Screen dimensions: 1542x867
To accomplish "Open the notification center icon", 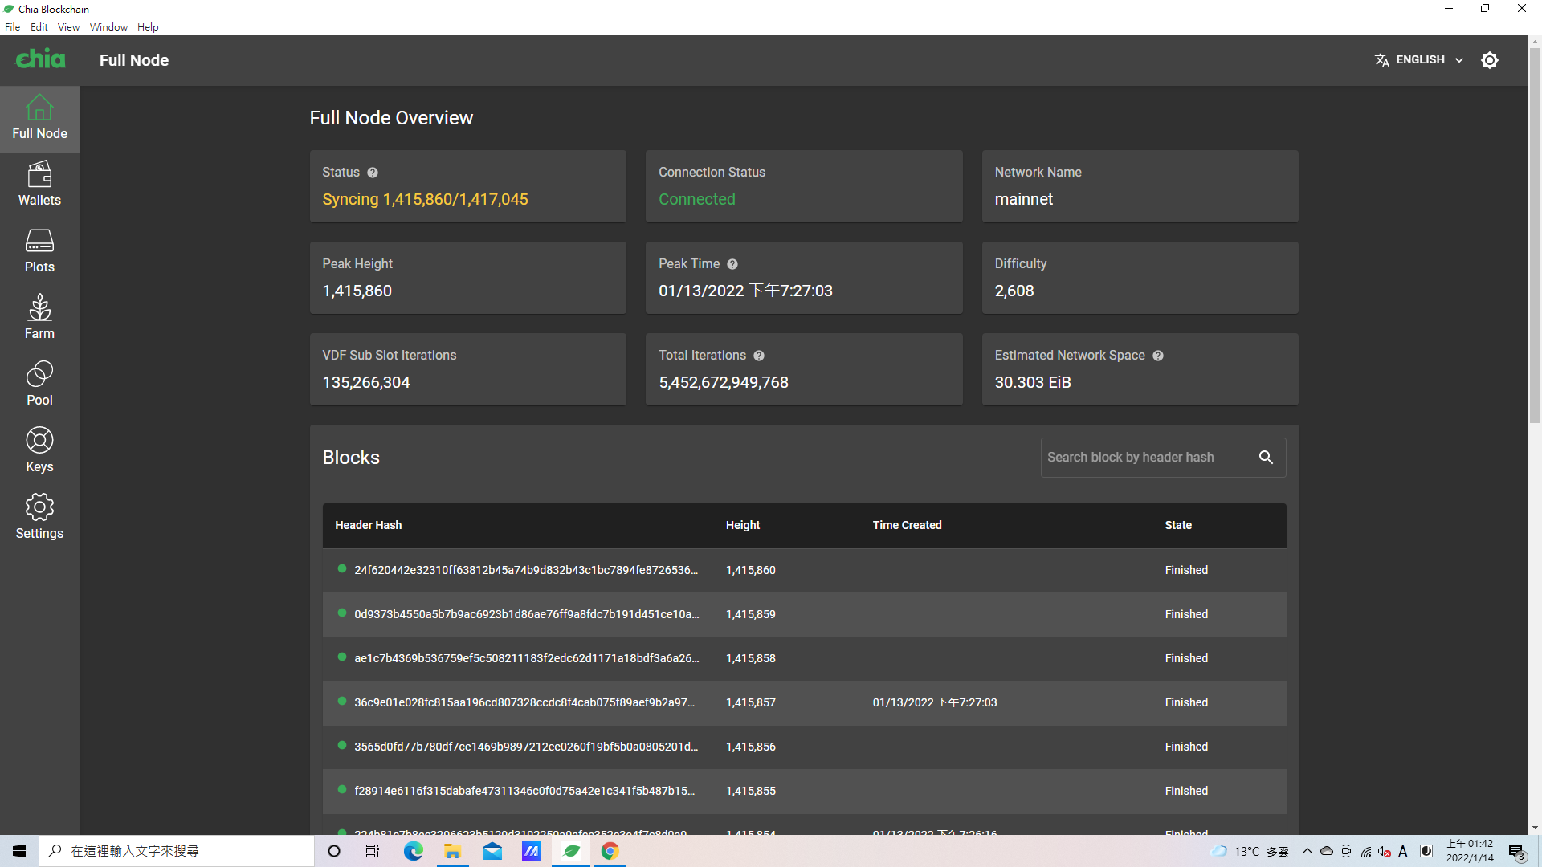I will tap(1516, 852).
